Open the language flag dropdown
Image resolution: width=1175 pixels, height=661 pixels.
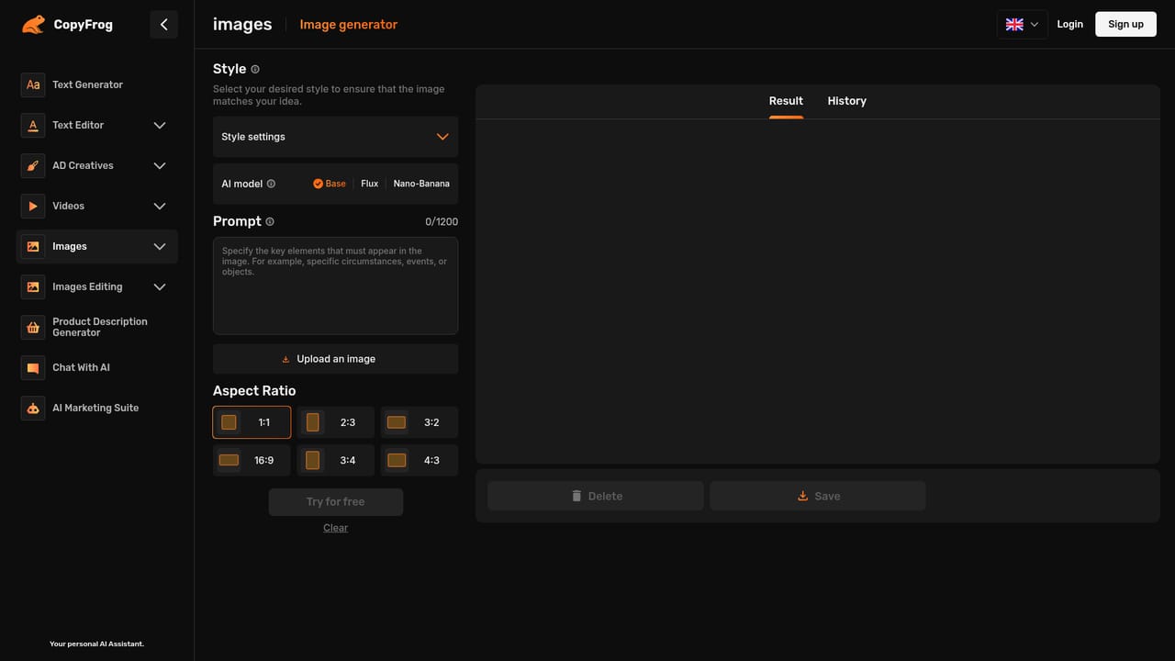click(x=1022, y=25)
